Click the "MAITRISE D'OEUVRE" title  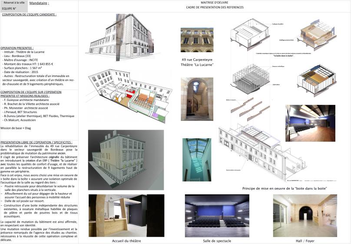(214, 3)
